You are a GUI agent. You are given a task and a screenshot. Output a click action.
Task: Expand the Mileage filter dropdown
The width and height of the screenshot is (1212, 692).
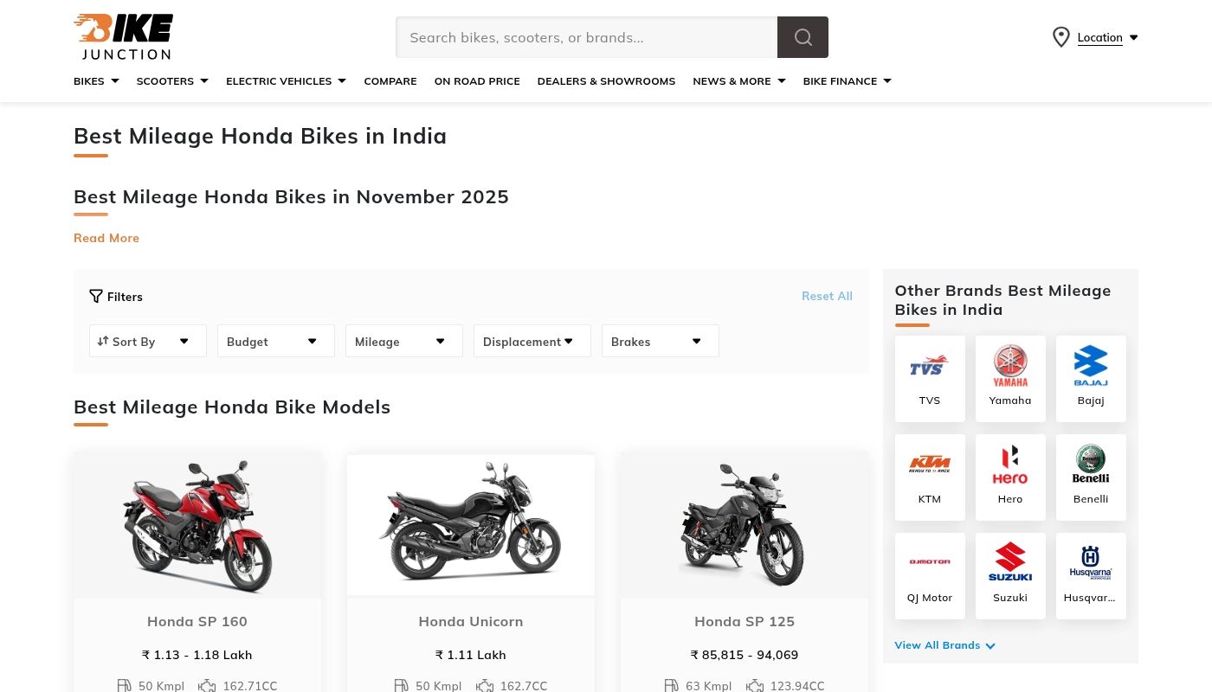[x=404, y=341]
